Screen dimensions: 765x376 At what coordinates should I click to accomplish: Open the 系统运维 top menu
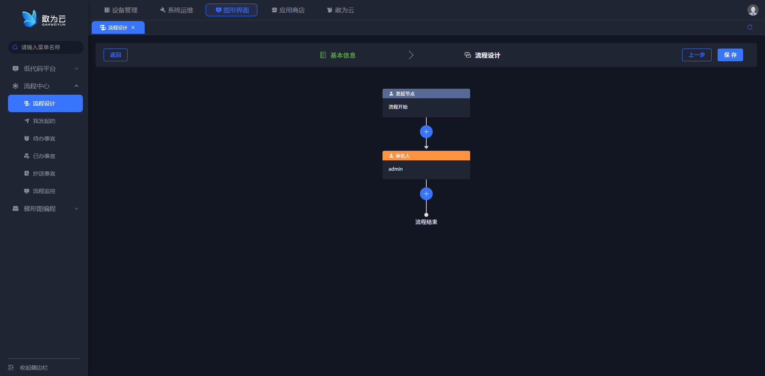[x=177, y=10]
